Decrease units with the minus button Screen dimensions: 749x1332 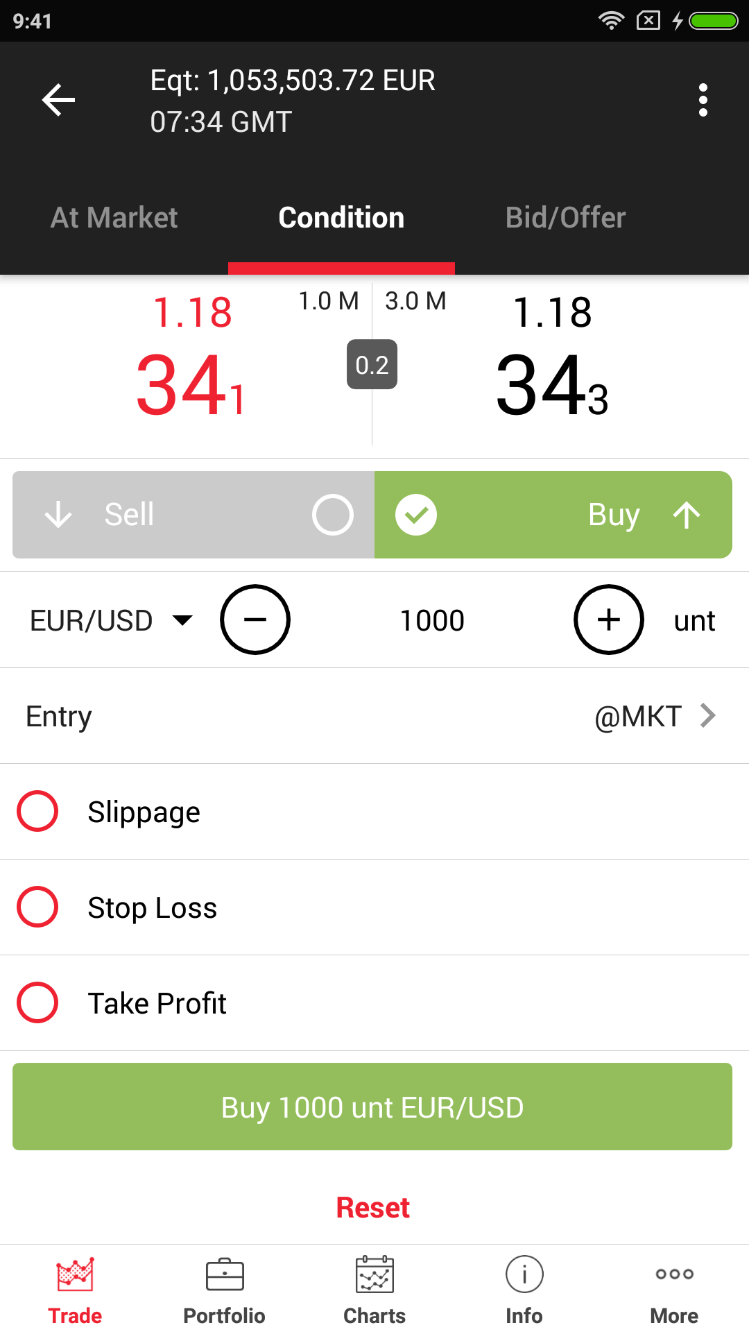(x=255, y=620)
